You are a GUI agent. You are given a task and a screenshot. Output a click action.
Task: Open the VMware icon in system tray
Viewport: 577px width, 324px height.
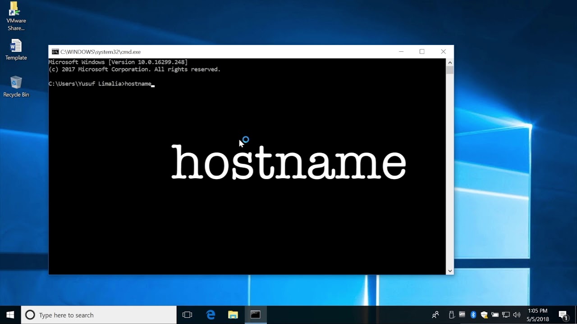[462, 314]
